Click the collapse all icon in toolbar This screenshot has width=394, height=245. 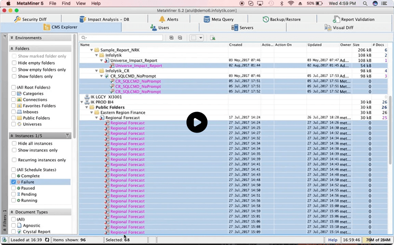(180, 38)
